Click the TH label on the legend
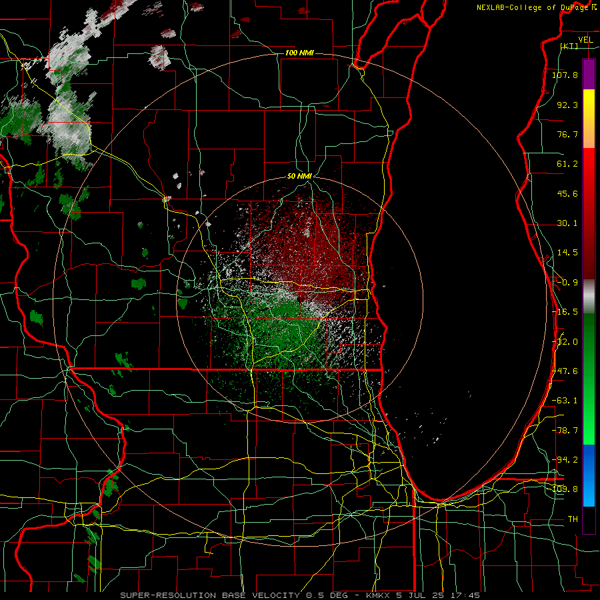The height and width of the screenshot is (600, 600). (x=573, y=519)
